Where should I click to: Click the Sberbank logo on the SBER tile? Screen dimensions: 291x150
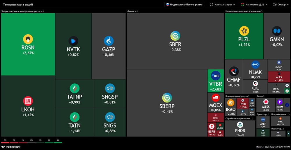(x=175, y=36)
